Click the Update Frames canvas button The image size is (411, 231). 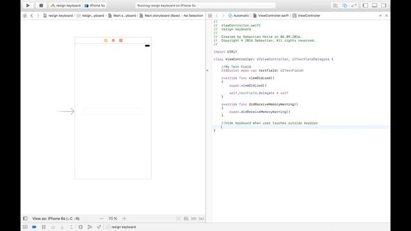coord(179,218)
